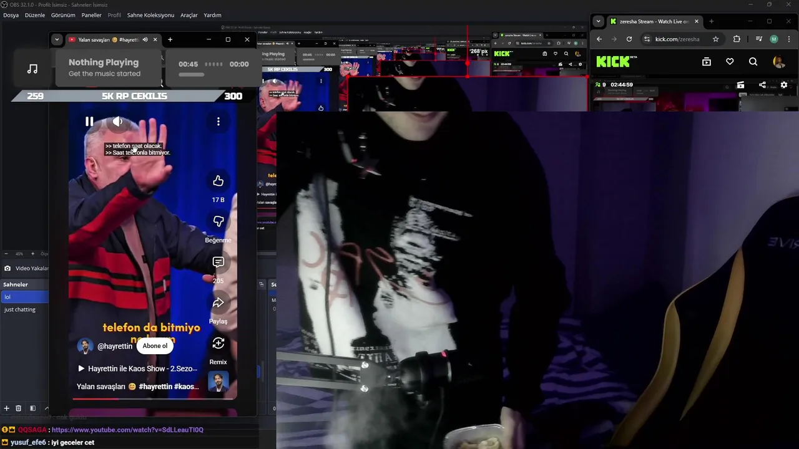Screen dimensions: 799x449
Task: Open the Araçlar menu
Action: [x=189, y=15]
